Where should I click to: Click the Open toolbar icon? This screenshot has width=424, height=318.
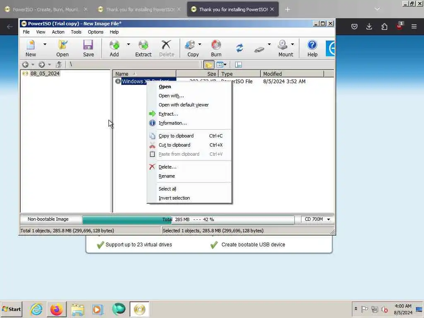click(63, 48)
